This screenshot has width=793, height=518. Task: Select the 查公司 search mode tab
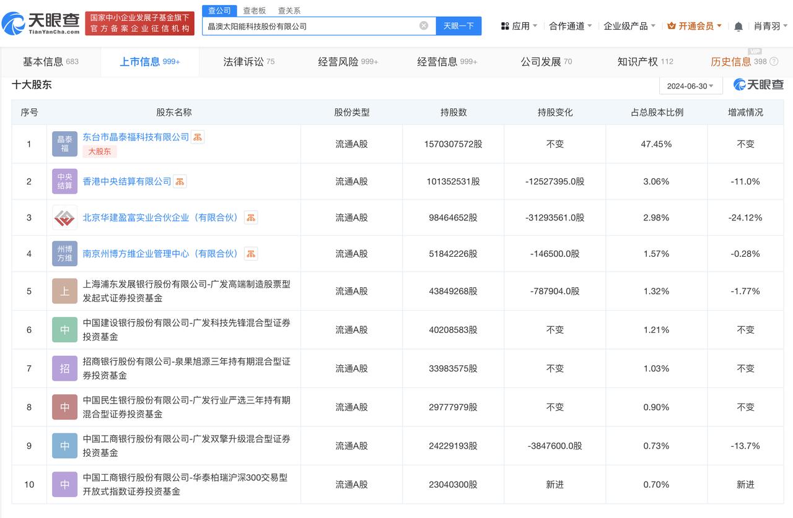[x=219, y=11]
